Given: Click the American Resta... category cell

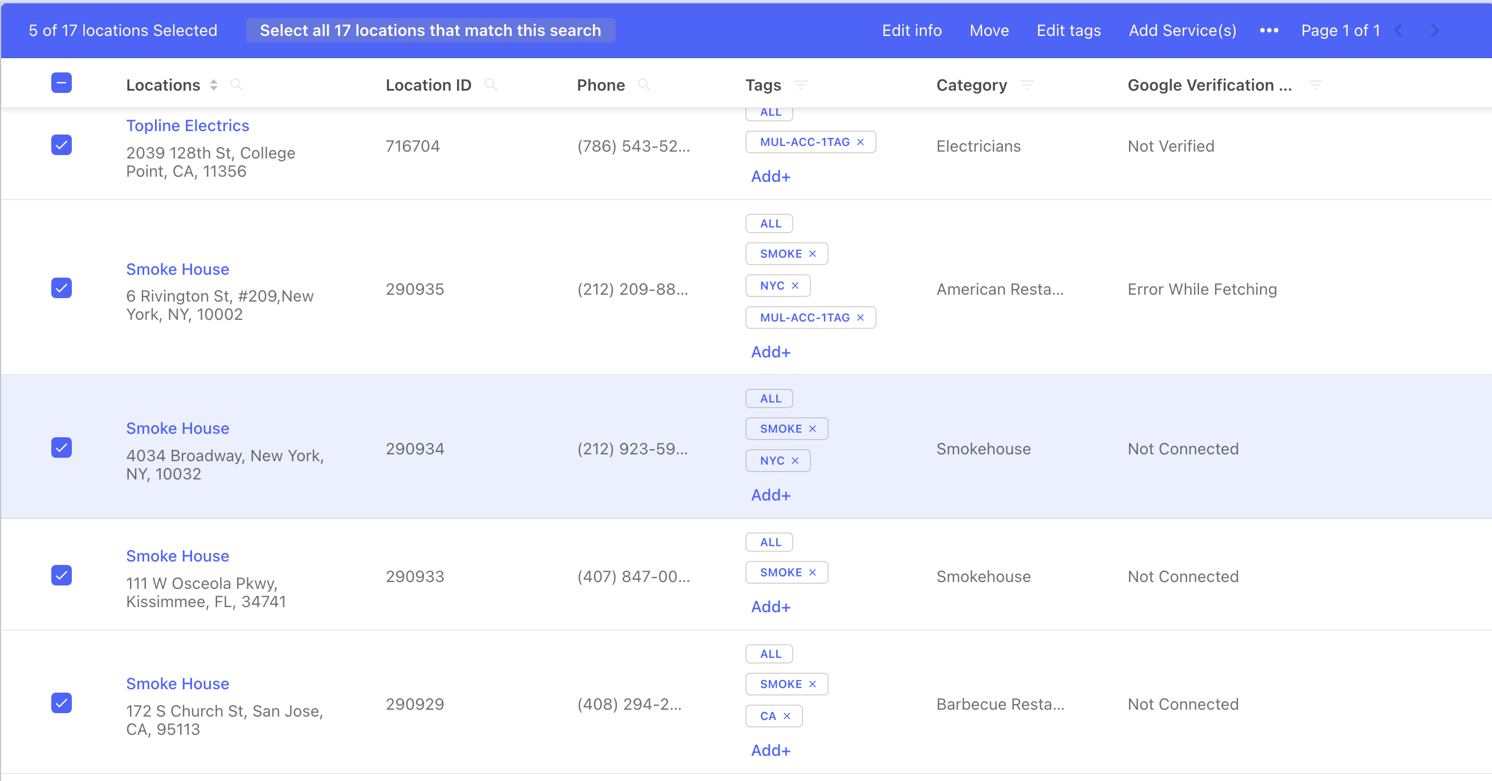Looking at the screenshot, I should [1000, 290].
